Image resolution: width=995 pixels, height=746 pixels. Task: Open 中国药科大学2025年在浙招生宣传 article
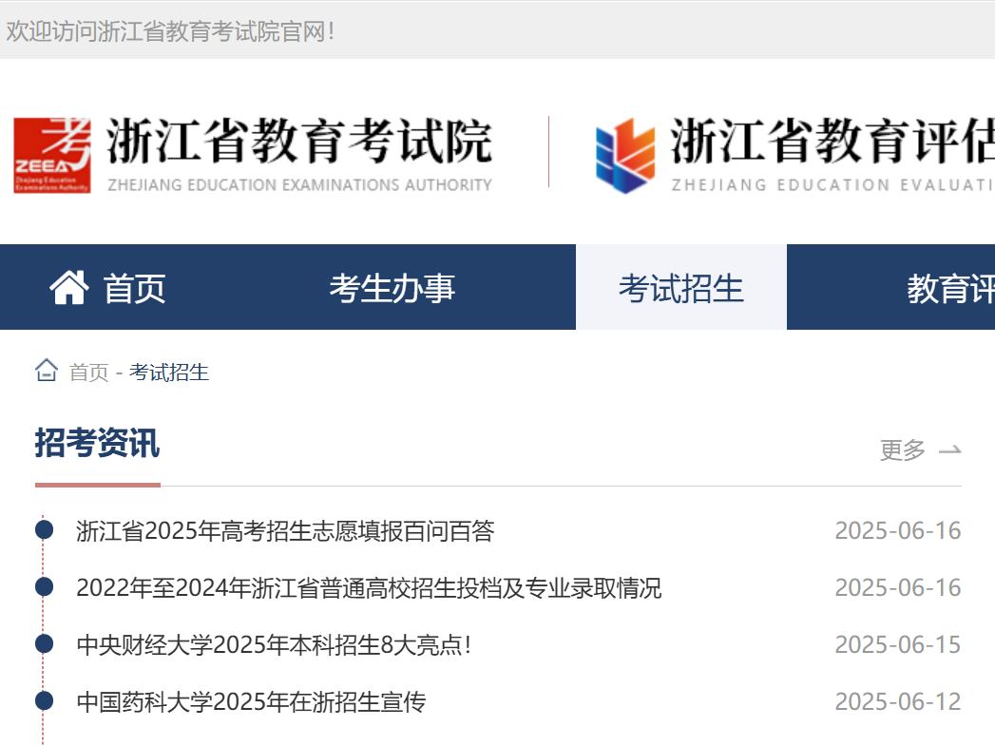(251, 702)
